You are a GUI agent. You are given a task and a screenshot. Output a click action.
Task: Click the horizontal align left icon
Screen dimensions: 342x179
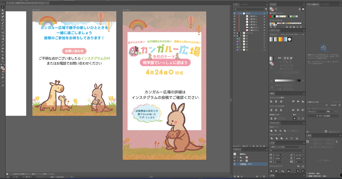[271, 101]
